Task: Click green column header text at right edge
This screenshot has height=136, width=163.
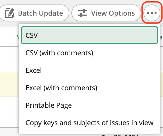Action: [x=161, y=37]
